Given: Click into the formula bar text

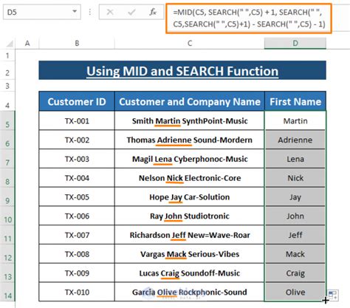Looking at the screenshot, I should click(249, 18).
